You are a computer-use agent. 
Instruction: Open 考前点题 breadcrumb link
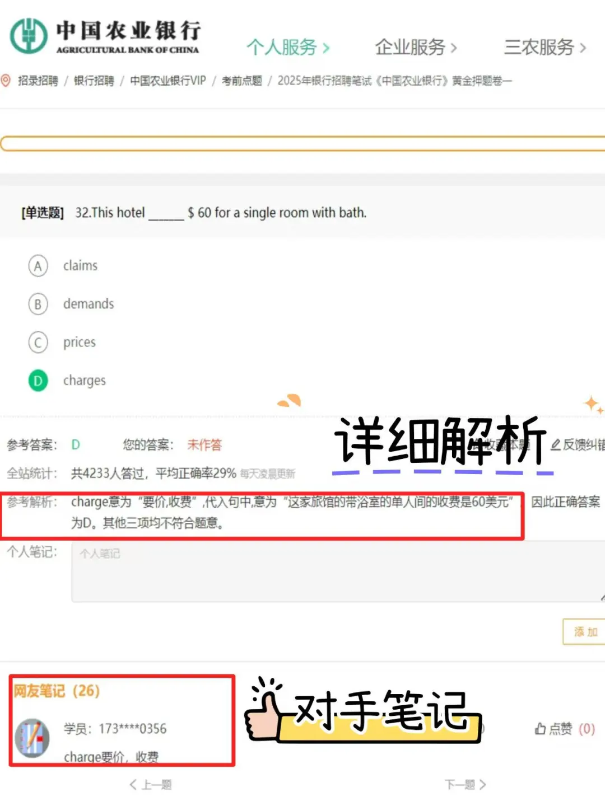pos(242,81)
